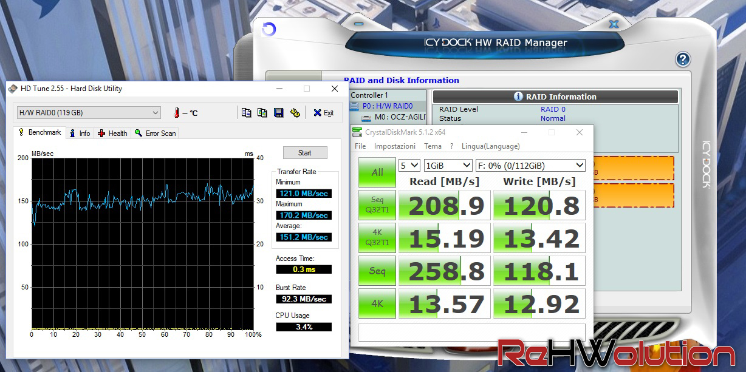Click the Read [MB/s] column header
Image resolution: width=746 pixels, height=372 pixels.
click(444, 181)
